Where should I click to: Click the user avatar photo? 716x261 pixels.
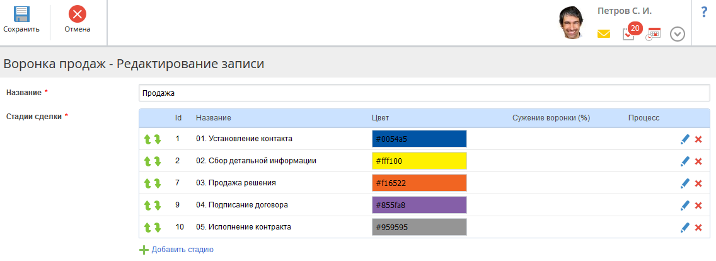[x=573, y=23]
